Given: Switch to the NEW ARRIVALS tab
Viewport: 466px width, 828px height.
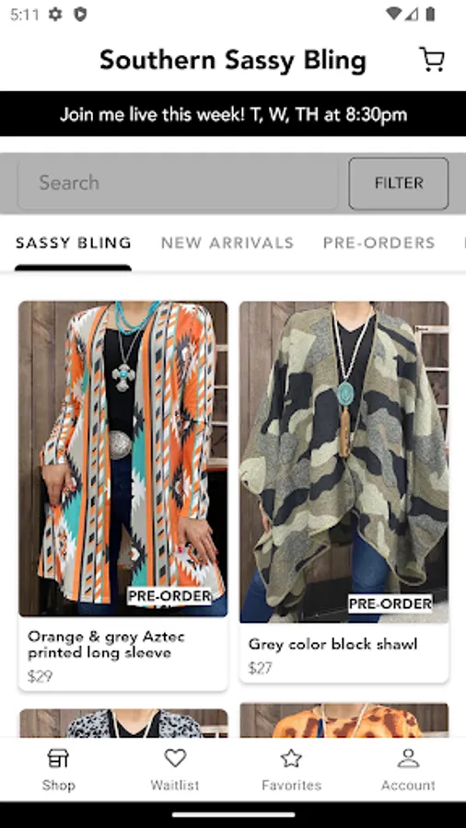Looking at the screenshot, I should tap(227, 243).
